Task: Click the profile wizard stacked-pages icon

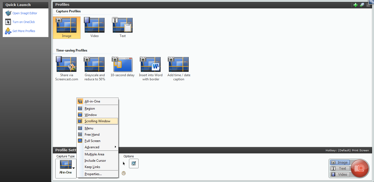Action: (362, 5)
